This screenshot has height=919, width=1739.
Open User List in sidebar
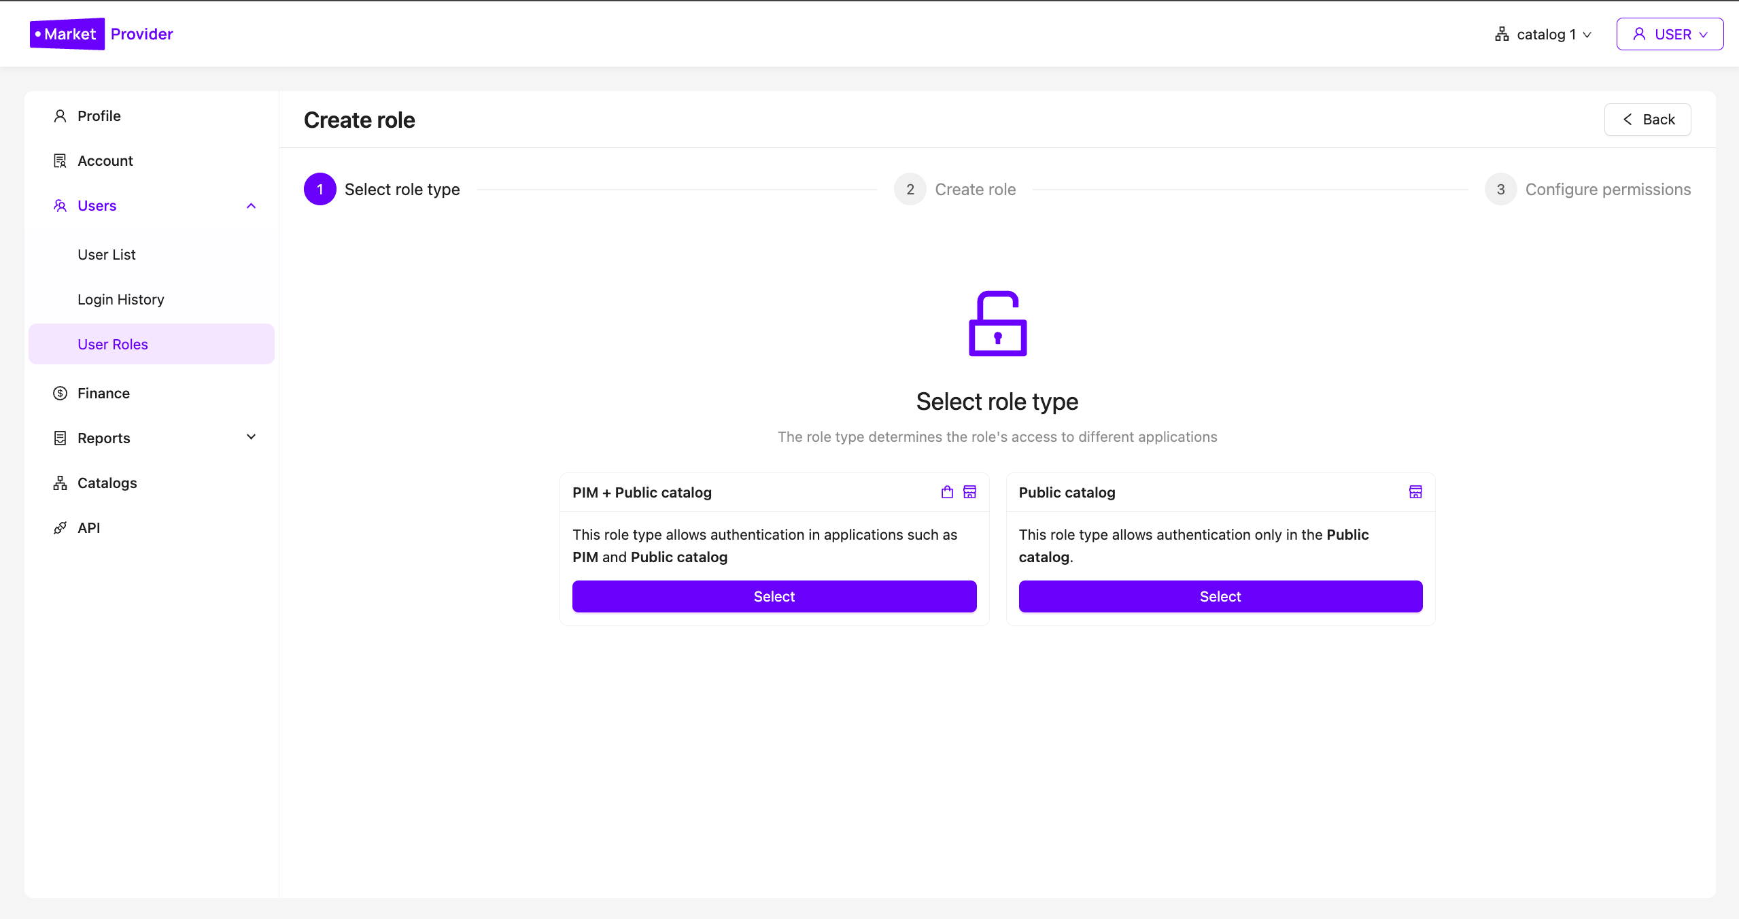(107, 255)
